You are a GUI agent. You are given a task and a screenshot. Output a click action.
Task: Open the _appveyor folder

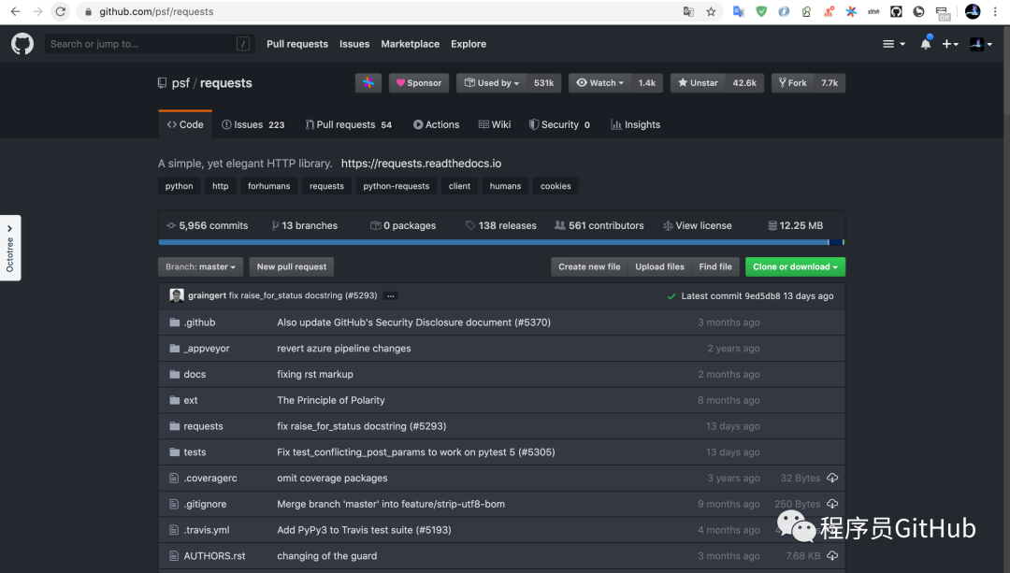207,349
